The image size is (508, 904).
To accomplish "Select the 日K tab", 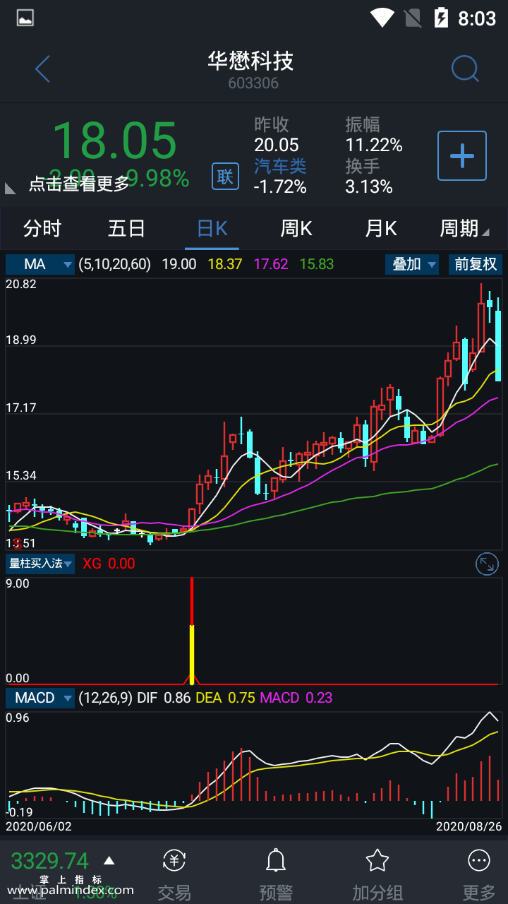I will pyautogui.click(x=212, y=228).
